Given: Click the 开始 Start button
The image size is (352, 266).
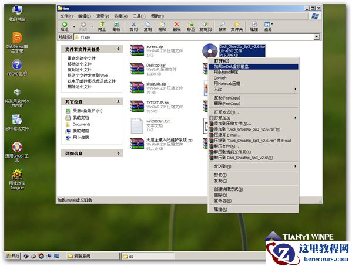Looking at the screenshot, I should (x=12, y=255).
